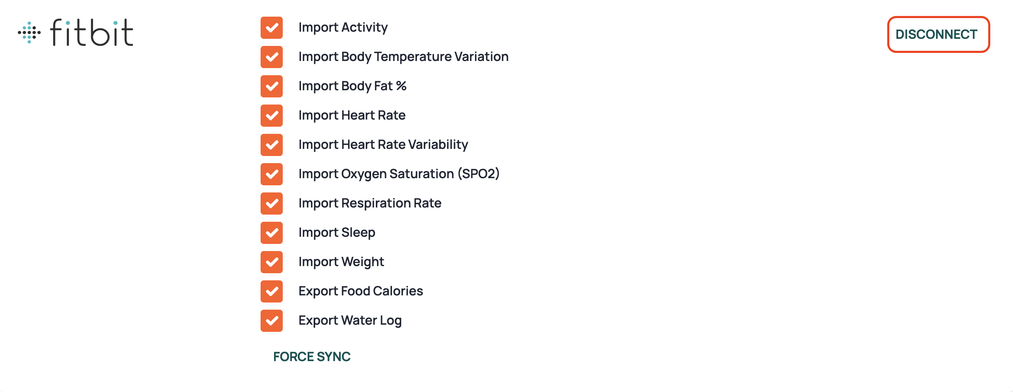Uncheck the Import Sleep checkbox

click(x=272, y=233)
